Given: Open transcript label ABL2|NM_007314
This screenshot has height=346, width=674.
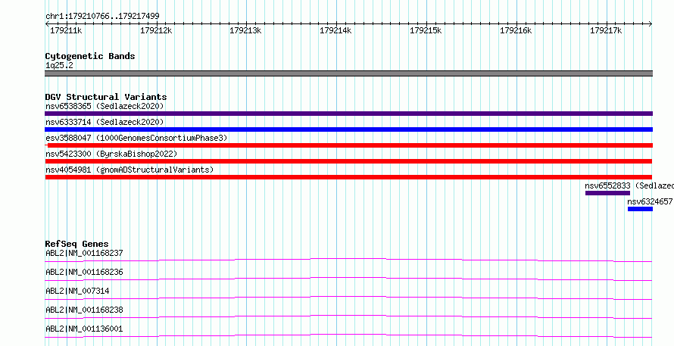Looking at the screenshot, I should pos(77,291).
